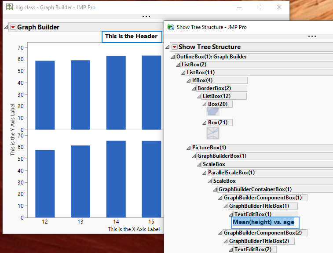Collapse the ListBox(12) node
333x253 pixels.
[x=199, y=97]
